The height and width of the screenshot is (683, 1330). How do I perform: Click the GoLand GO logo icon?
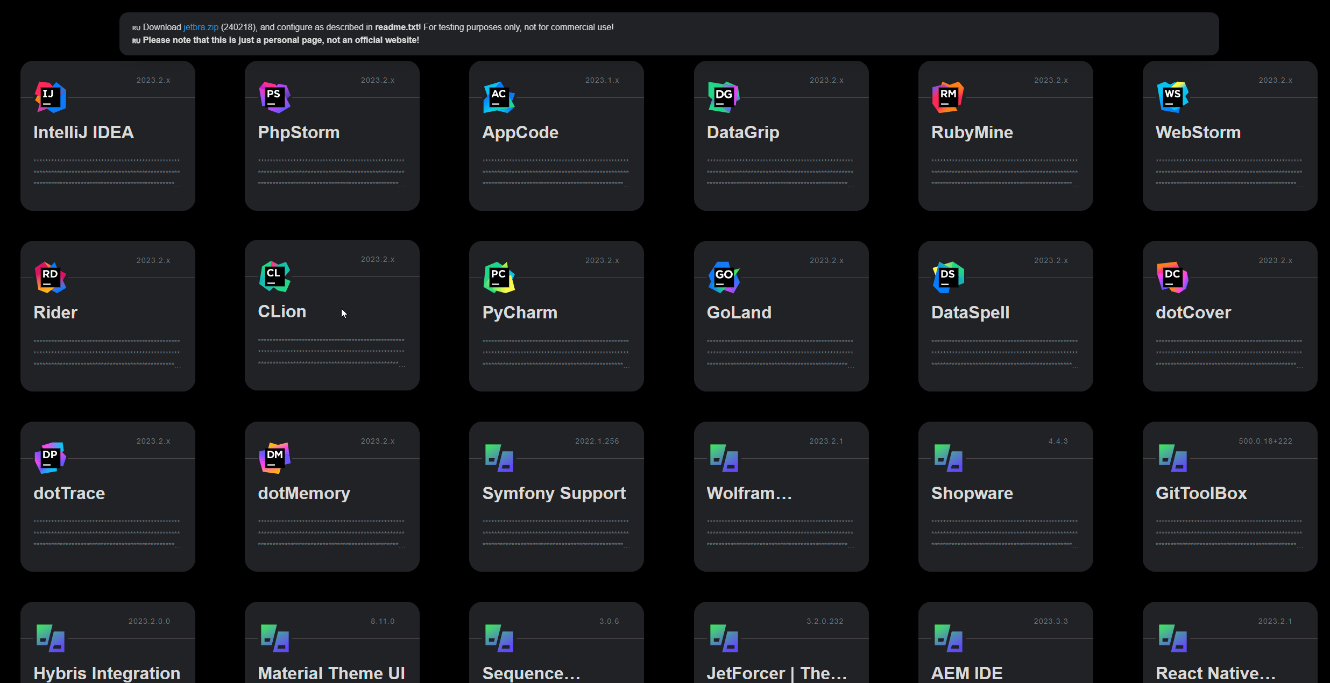(724, 278)
